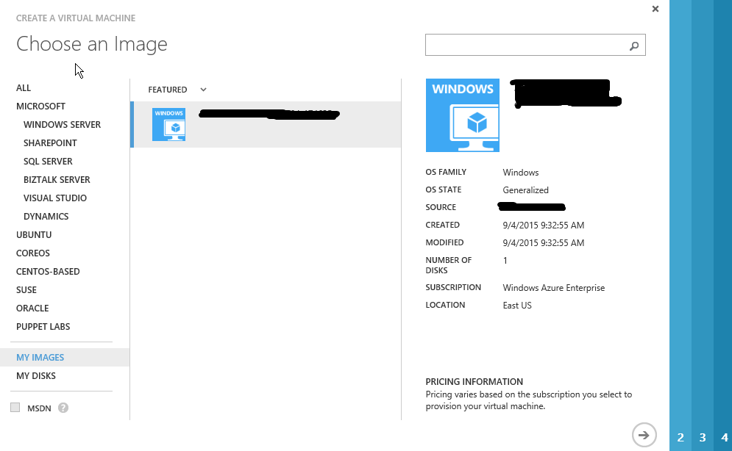Click the Featured dropdown chevron
Viewport: 732px width, 451px height.
(x=203, y=90)
